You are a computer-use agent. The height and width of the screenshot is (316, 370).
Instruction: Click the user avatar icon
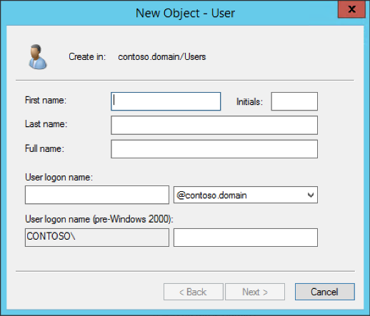38,57
